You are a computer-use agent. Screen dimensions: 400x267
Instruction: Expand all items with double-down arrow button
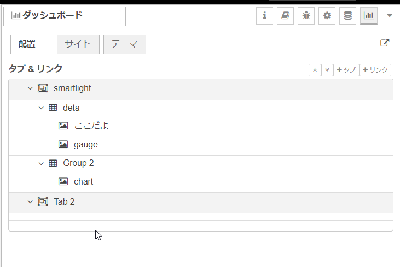point(327,70)
